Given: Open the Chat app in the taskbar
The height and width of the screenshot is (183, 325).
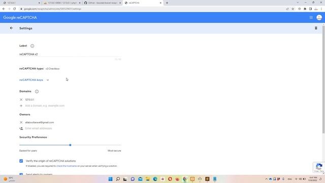Looking at the screenshot, I should (133, 179).
